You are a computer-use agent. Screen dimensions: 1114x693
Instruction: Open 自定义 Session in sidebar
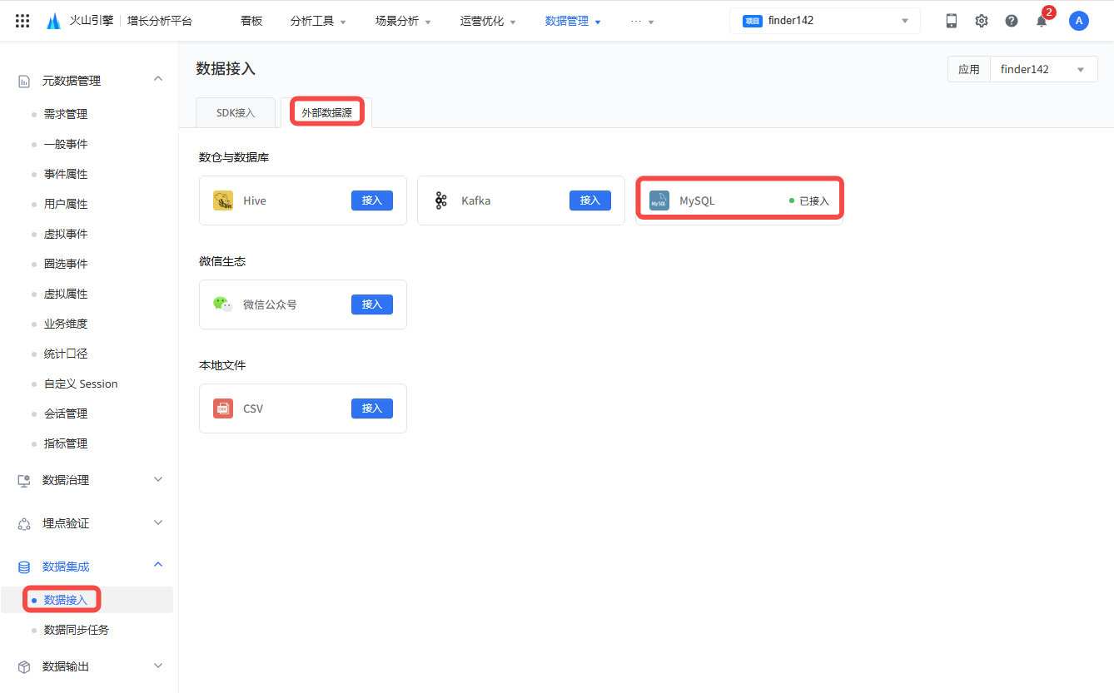(x=81, y=384)
